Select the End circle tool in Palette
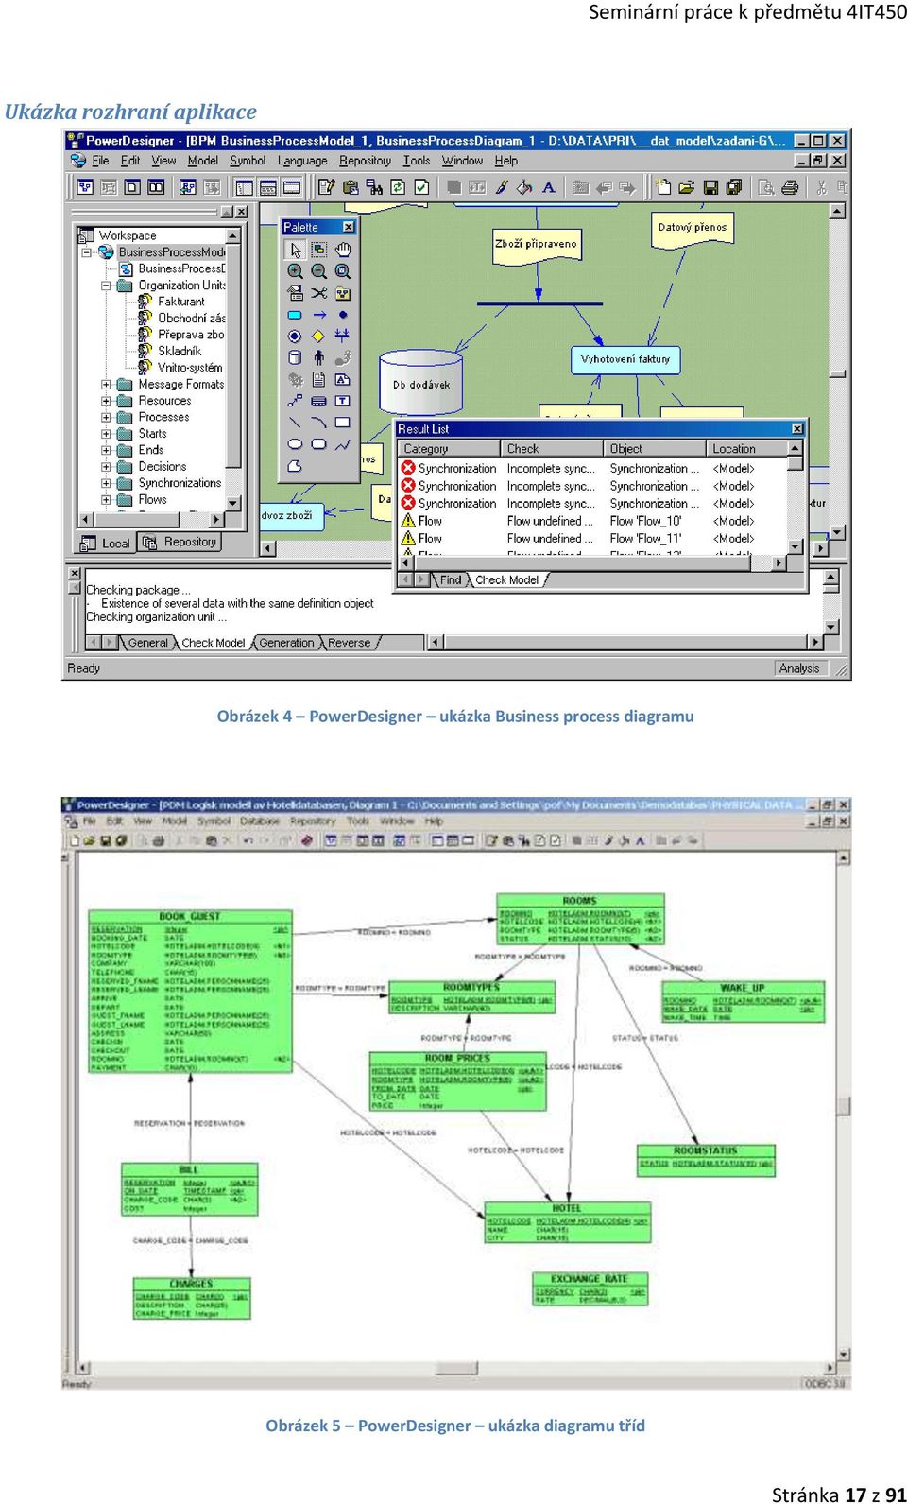 click(x=296, y=337)
